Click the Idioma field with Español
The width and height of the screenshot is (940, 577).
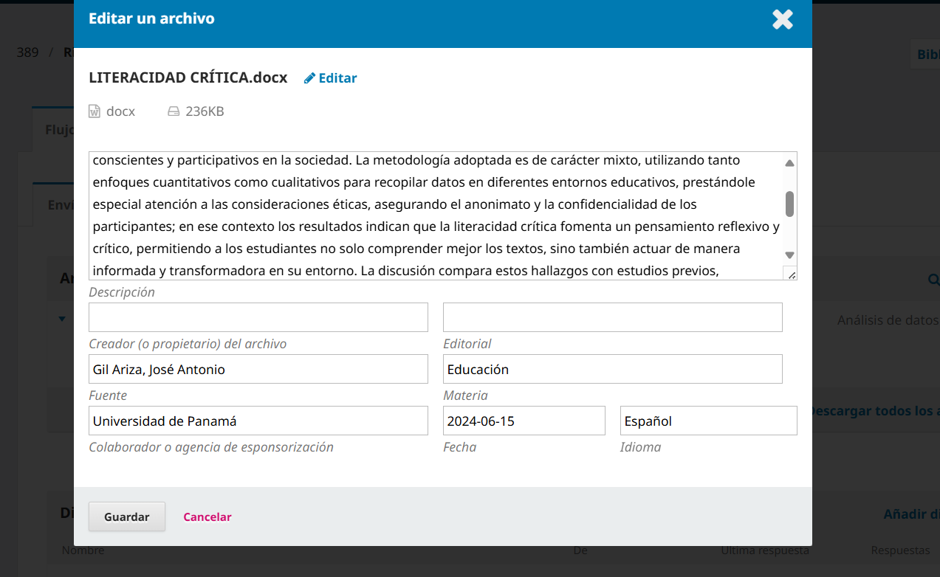709,421
